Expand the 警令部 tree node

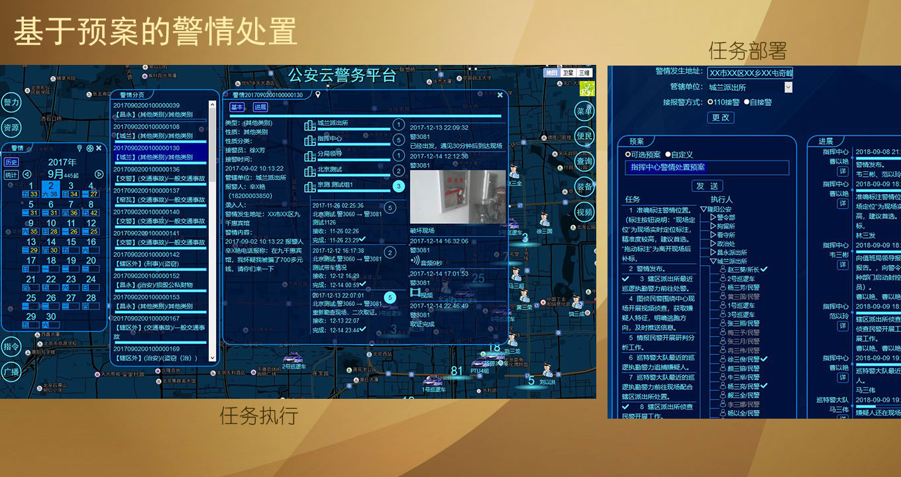[713, 217]
